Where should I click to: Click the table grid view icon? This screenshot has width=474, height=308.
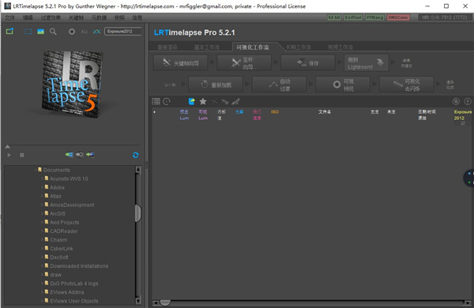156,102
